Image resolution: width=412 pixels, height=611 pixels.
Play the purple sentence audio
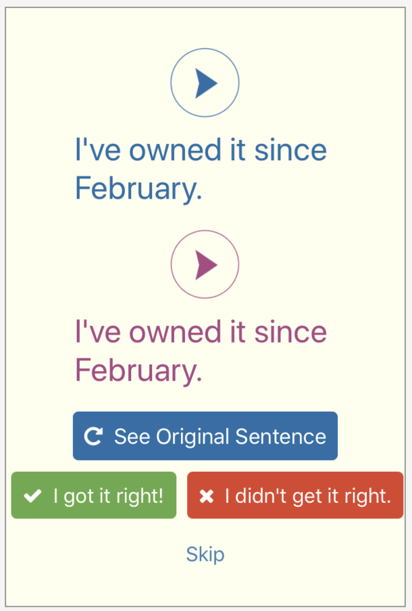coord(205,264)
